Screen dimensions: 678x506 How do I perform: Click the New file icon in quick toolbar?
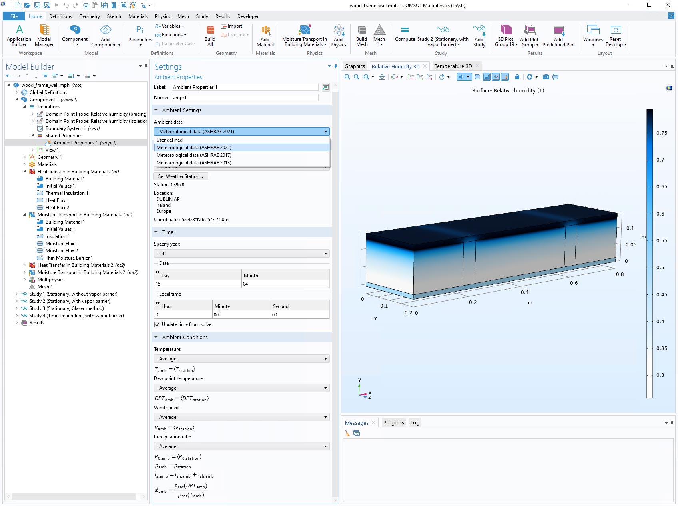point(18,5)
